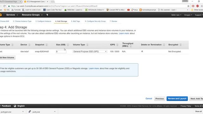
Task: Open the Support menu
Action: point(199,15)
